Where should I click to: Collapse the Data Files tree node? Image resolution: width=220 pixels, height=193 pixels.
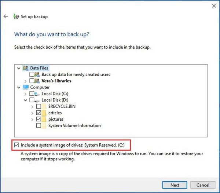point(19,68)
